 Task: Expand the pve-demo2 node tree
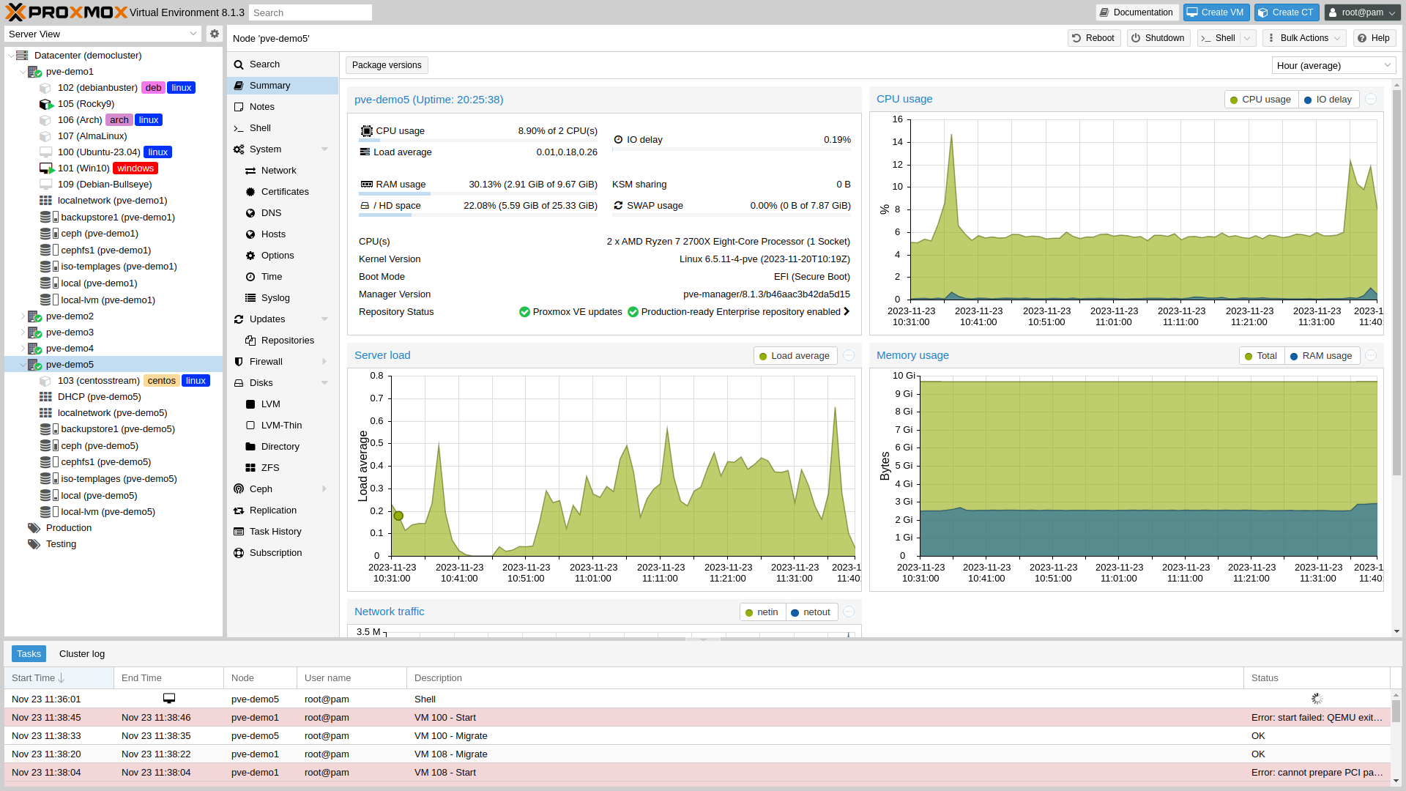(x=21, y=316)
